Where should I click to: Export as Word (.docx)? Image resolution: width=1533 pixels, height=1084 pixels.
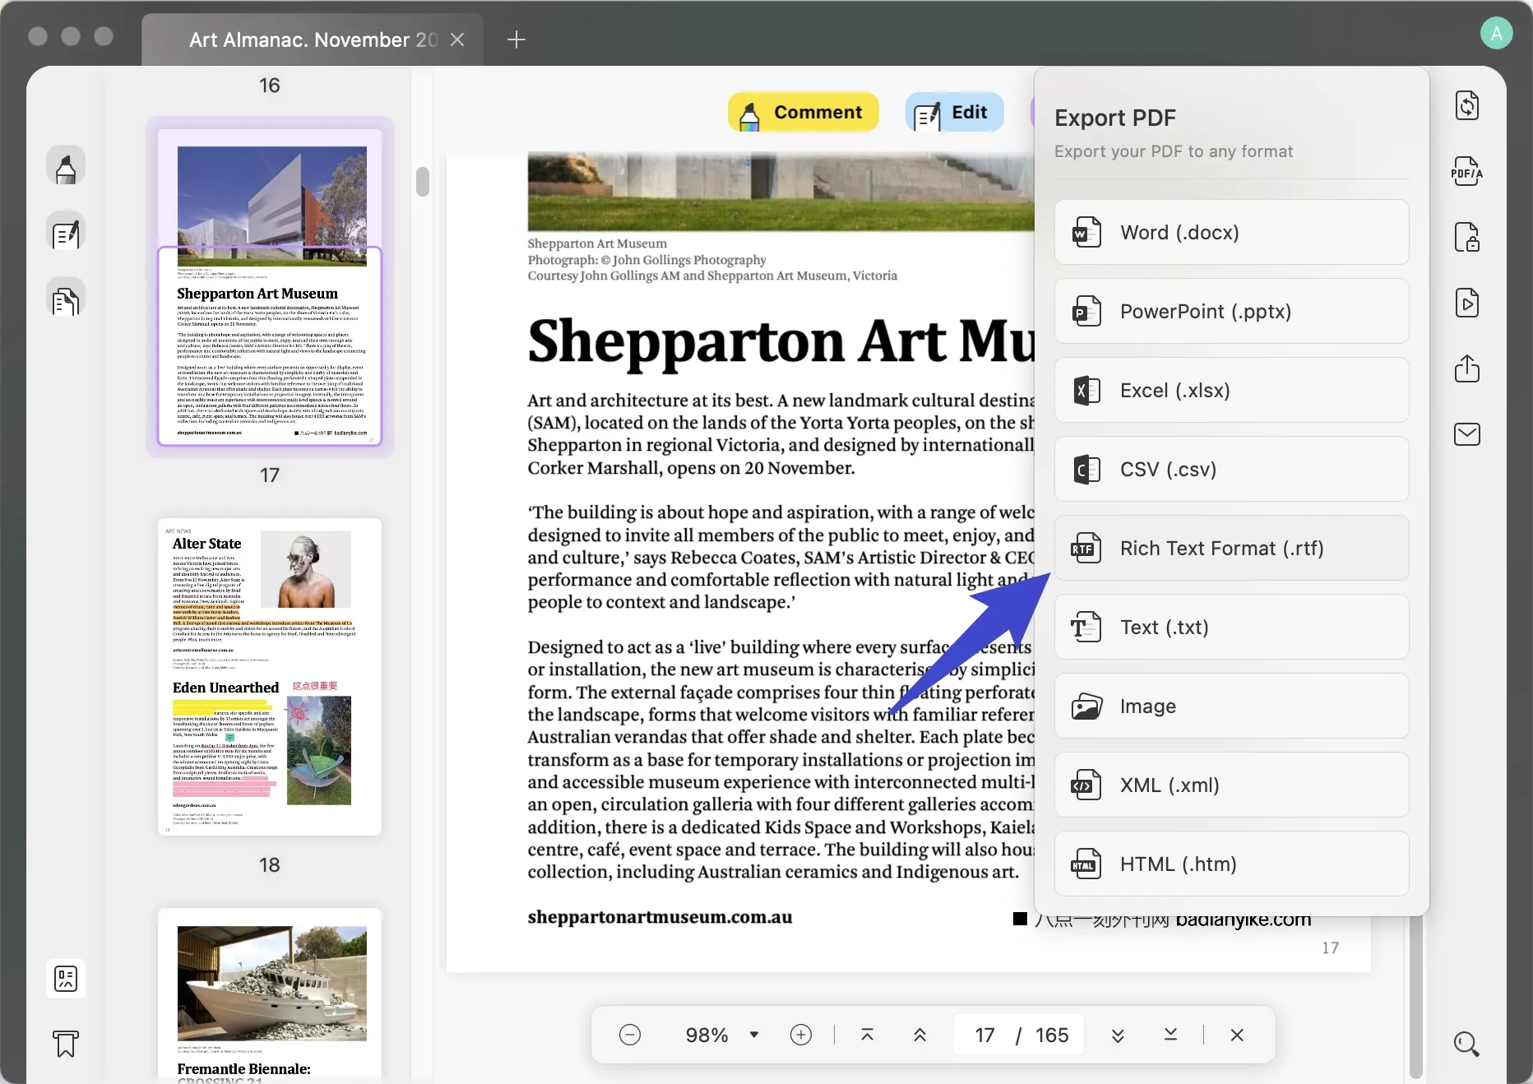1231,233
